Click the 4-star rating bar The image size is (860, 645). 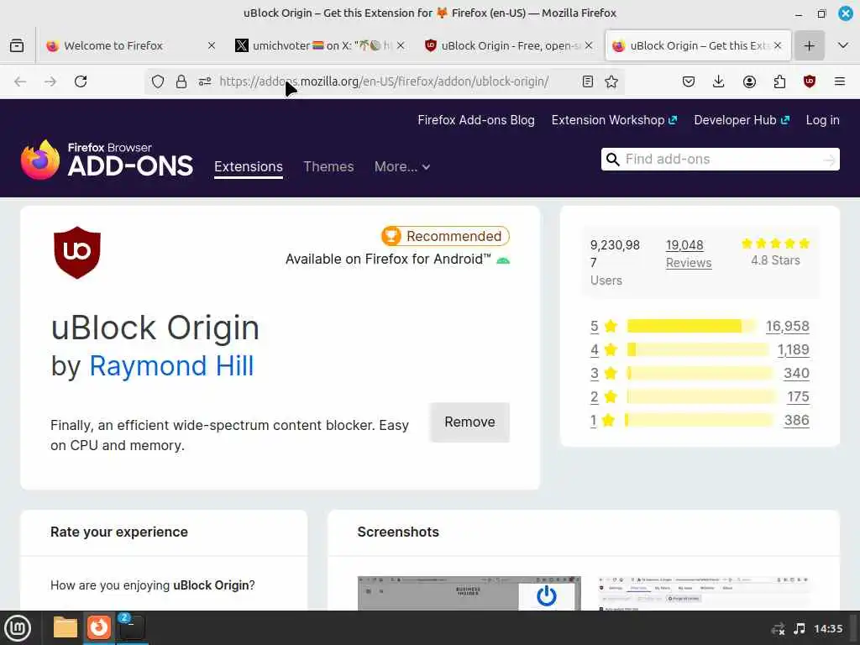pyautogui.click(x=698, y=349)
